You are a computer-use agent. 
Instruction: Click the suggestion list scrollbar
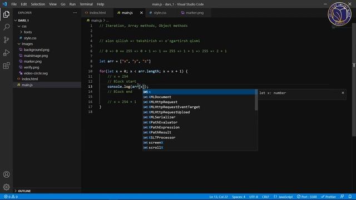click(x=256, y=100)
